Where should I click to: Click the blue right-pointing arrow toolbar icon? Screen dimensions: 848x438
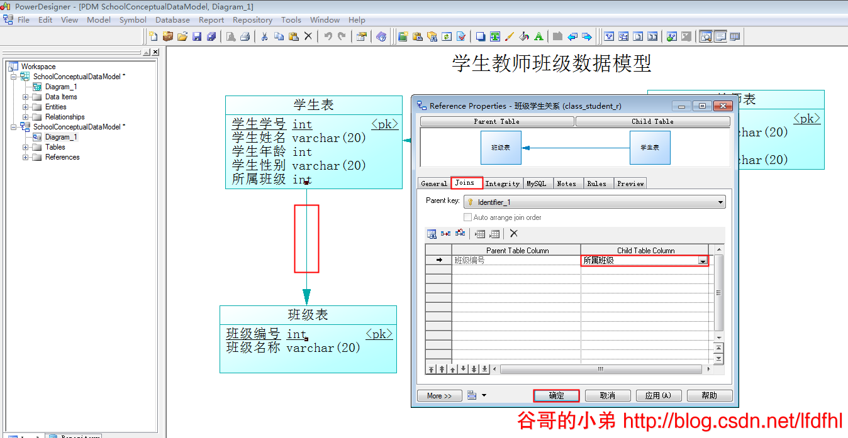(x=587, y=36)
